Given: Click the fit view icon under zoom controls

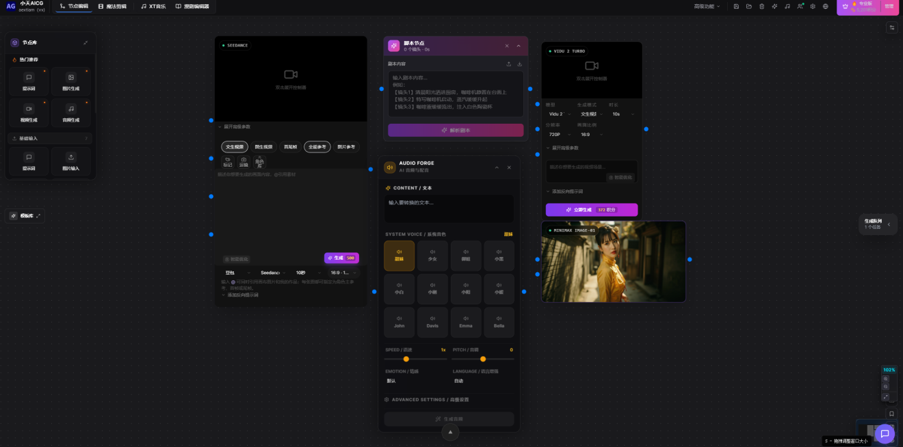Looking at the screenshot, I should [x=886, y=396].
